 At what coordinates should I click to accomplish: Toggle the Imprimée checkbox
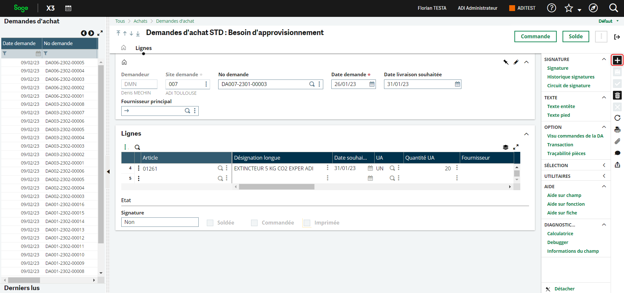point(307,223)
